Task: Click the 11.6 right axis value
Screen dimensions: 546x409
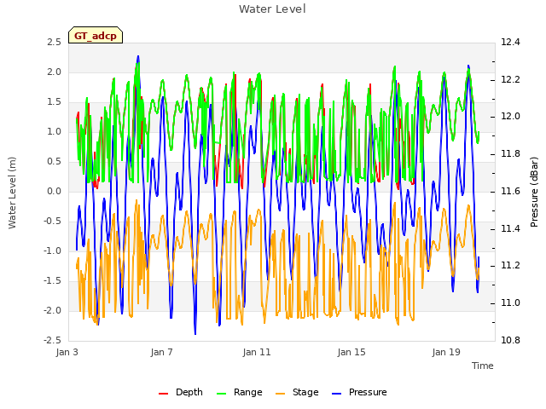Action: pyautogui.click(x=510, y=191)
